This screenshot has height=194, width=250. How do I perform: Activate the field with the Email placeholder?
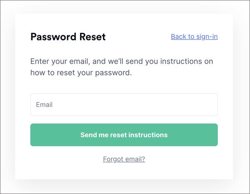point(124,104)
